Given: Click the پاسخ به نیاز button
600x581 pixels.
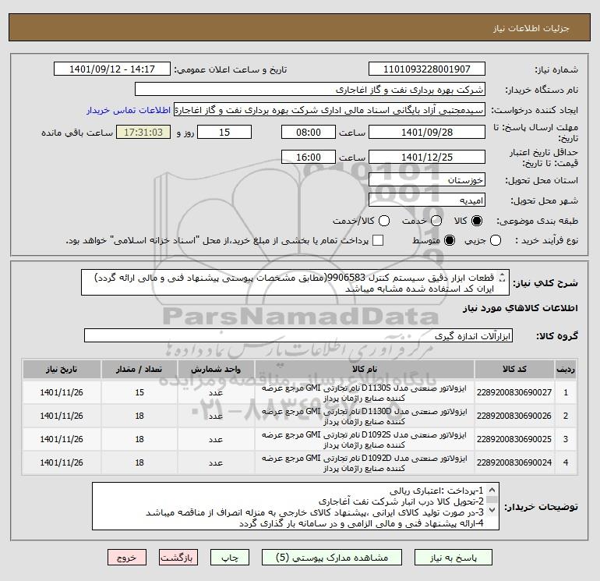Looking at the screenshot, I should pos(453,558).
